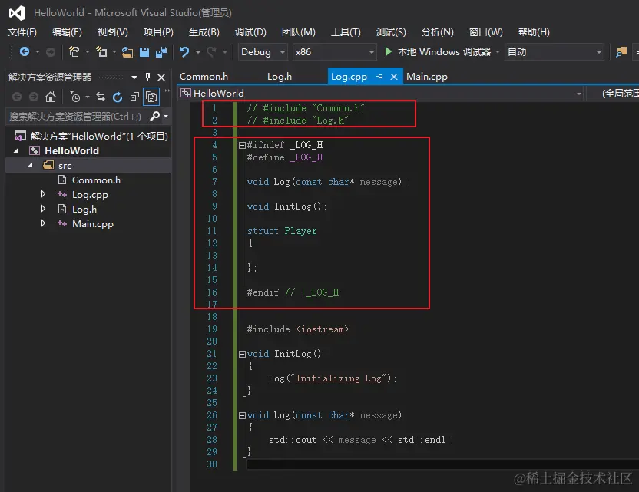Click the Navigate Backward arrow in main toolbar

(x=25, y=51)
